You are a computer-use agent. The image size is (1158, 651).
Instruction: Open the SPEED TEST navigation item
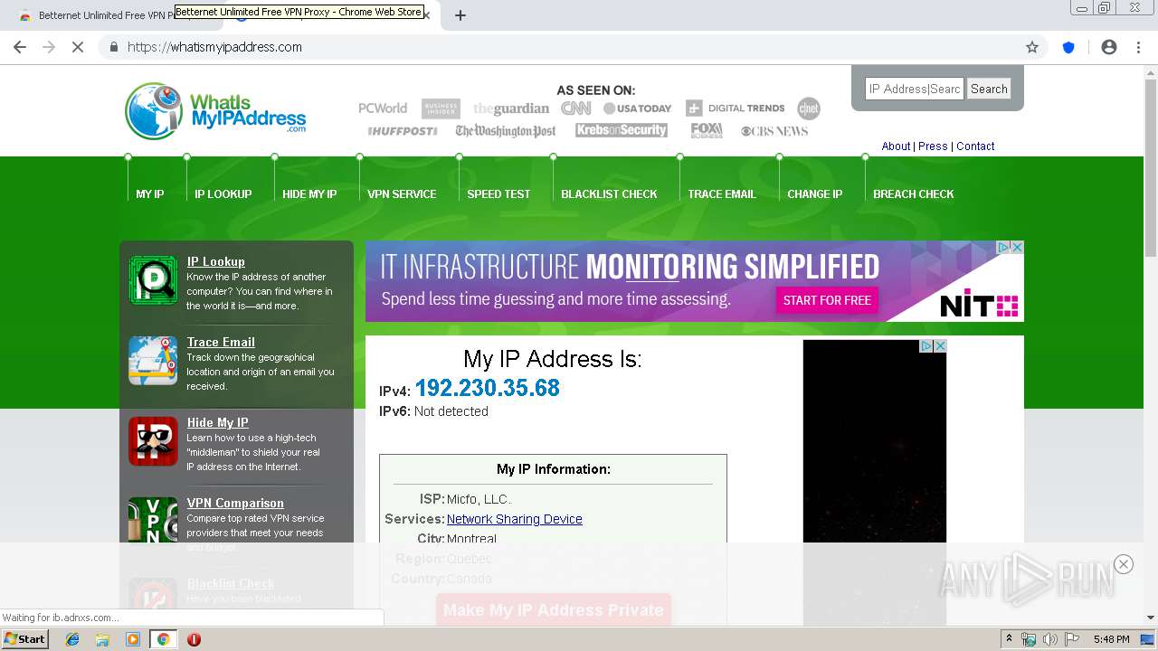pos(498,194)
